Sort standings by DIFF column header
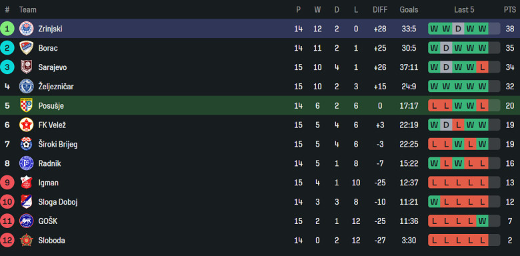The image size is (520, 256). click(380, 9)
